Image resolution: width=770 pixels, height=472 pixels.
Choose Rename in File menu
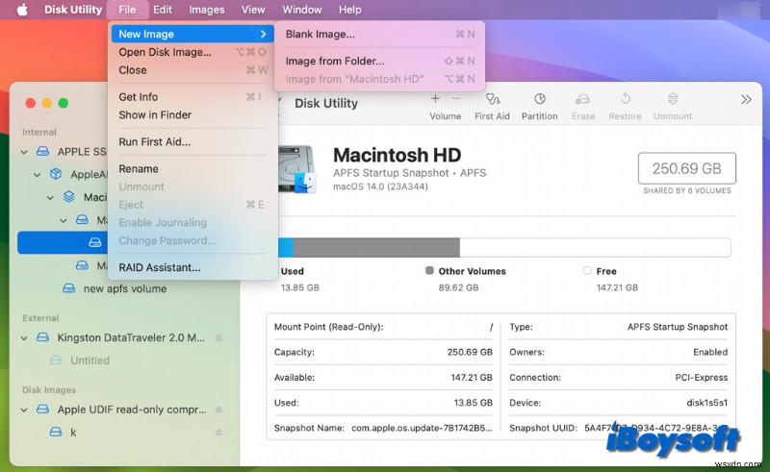(x=192, y=169)
